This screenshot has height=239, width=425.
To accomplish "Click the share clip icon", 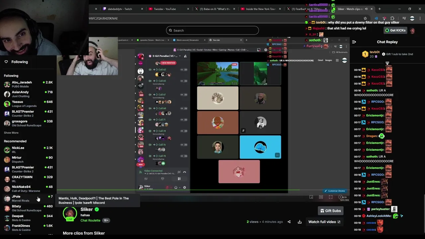I will click(289, 222).
